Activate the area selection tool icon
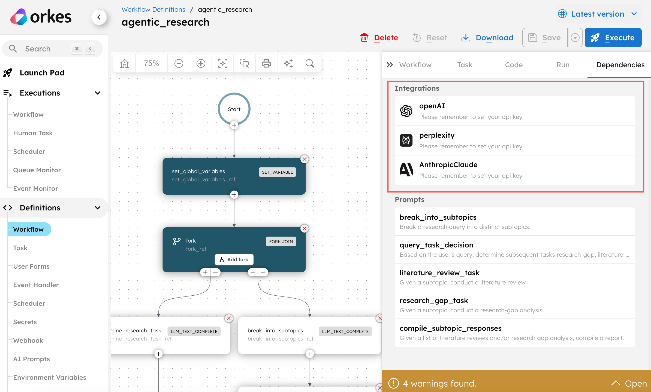This screenshot has height=392, width=651. click(x=245, y=63)
